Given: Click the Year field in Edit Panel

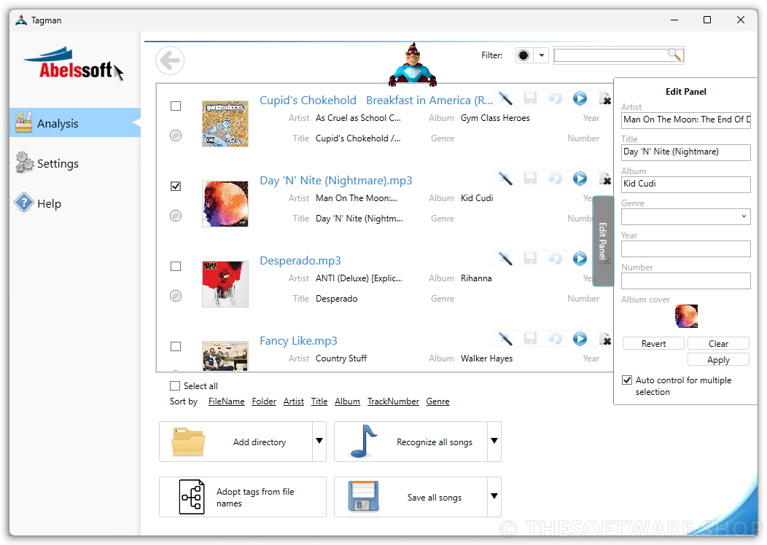Looking at the screenshot, I should [x=686, y=248].
